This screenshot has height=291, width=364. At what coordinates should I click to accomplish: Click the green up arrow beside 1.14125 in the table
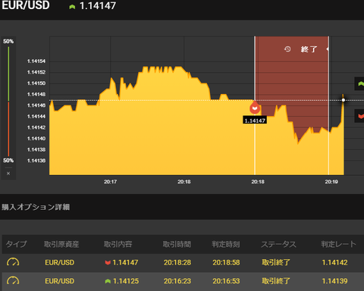[x=108, y=281]
